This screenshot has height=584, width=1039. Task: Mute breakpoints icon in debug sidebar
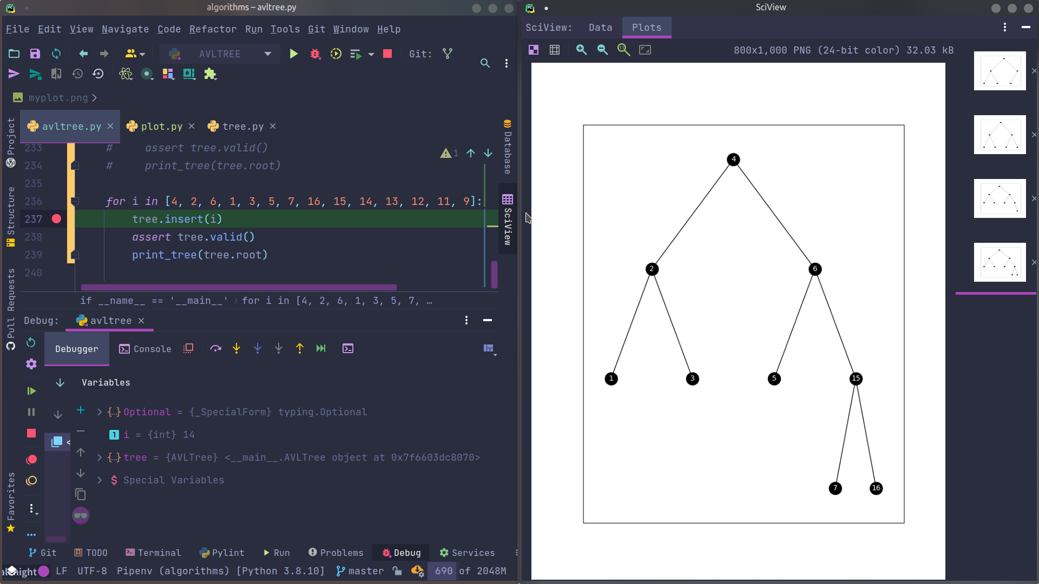31,481
